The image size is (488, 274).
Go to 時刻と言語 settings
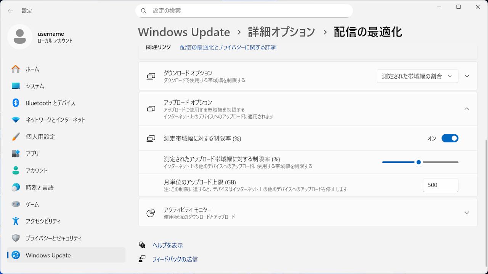tap(40, 188)
